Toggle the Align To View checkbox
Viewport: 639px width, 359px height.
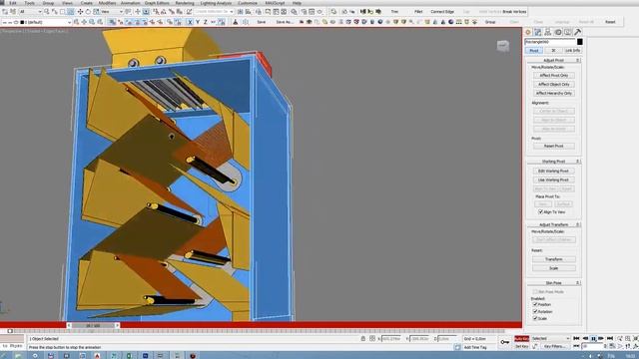pos(541,212)
